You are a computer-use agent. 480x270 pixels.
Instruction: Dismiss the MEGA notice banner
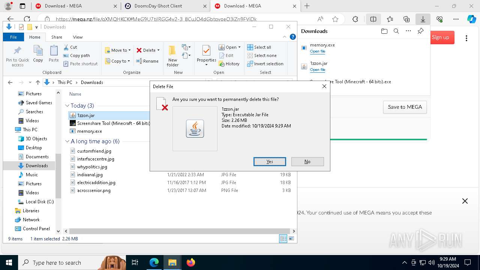(465, 201)
